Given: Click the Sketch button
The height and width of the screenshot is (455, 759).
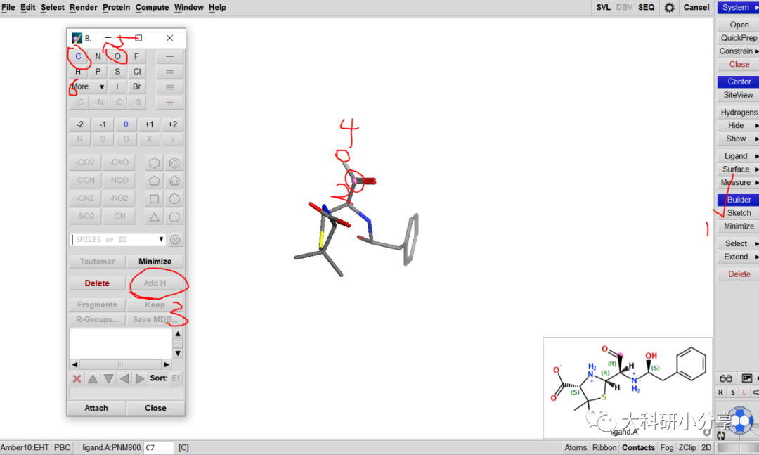Looking at the screenshot, I should pos(738,213).
